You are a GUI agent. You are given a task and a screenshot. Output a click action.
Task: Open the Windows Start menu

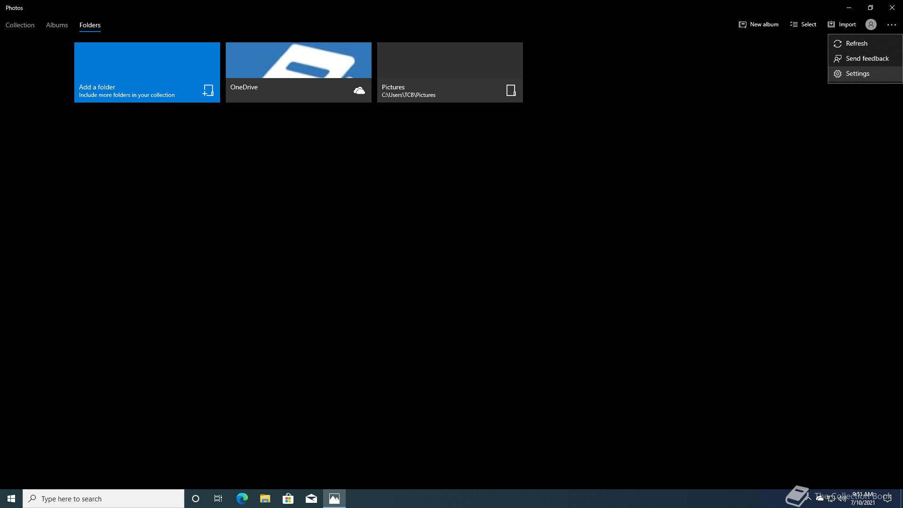click(x=11, y=499)
